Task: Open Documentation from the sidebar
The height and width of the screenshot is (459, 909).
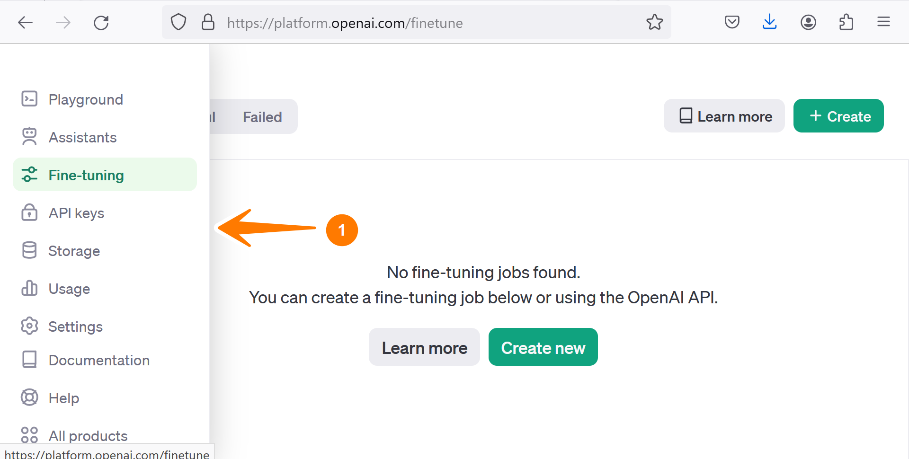Action: point(99,360)
